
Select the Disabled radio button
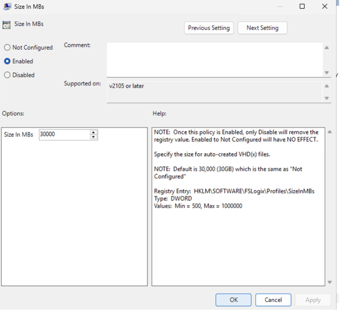(7, 75)
